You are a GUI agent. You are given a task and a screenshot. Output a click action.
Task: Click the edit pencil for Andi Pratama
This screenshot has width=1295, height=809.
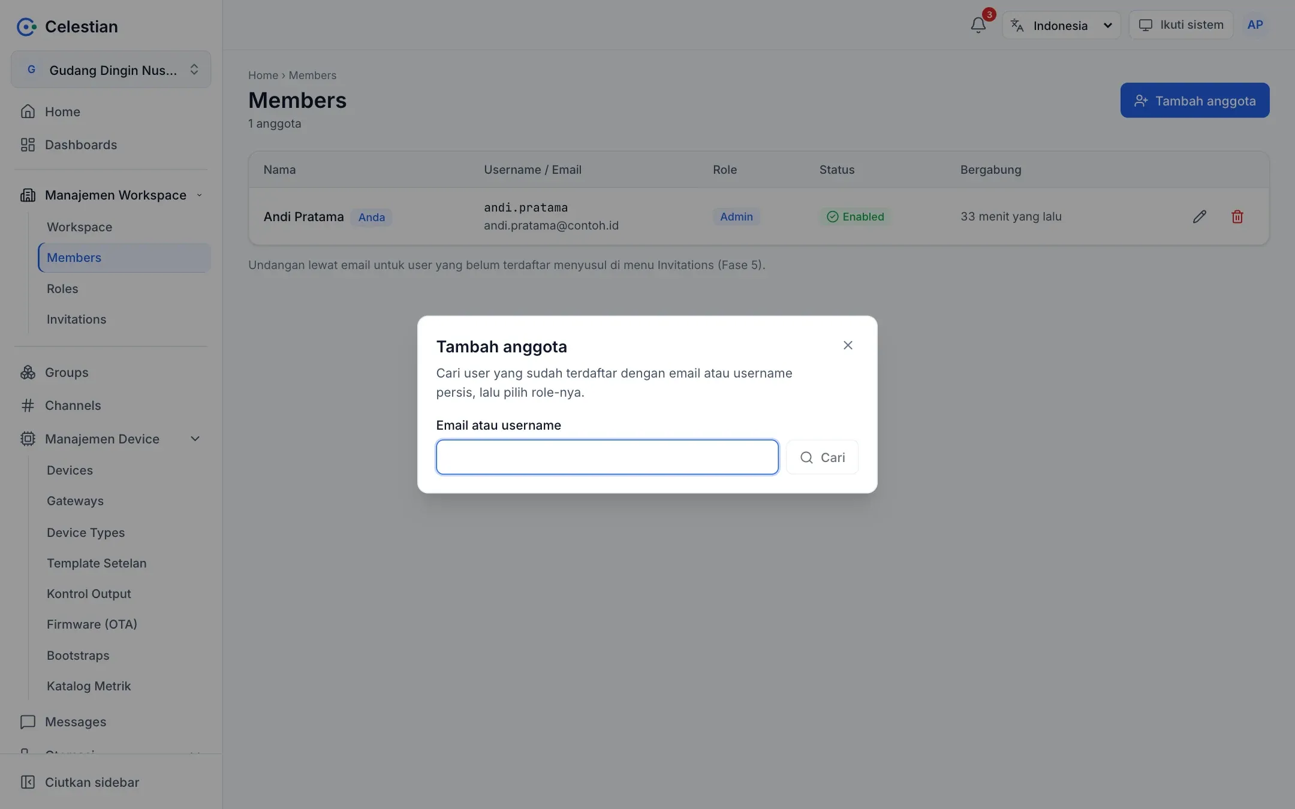1199,216
